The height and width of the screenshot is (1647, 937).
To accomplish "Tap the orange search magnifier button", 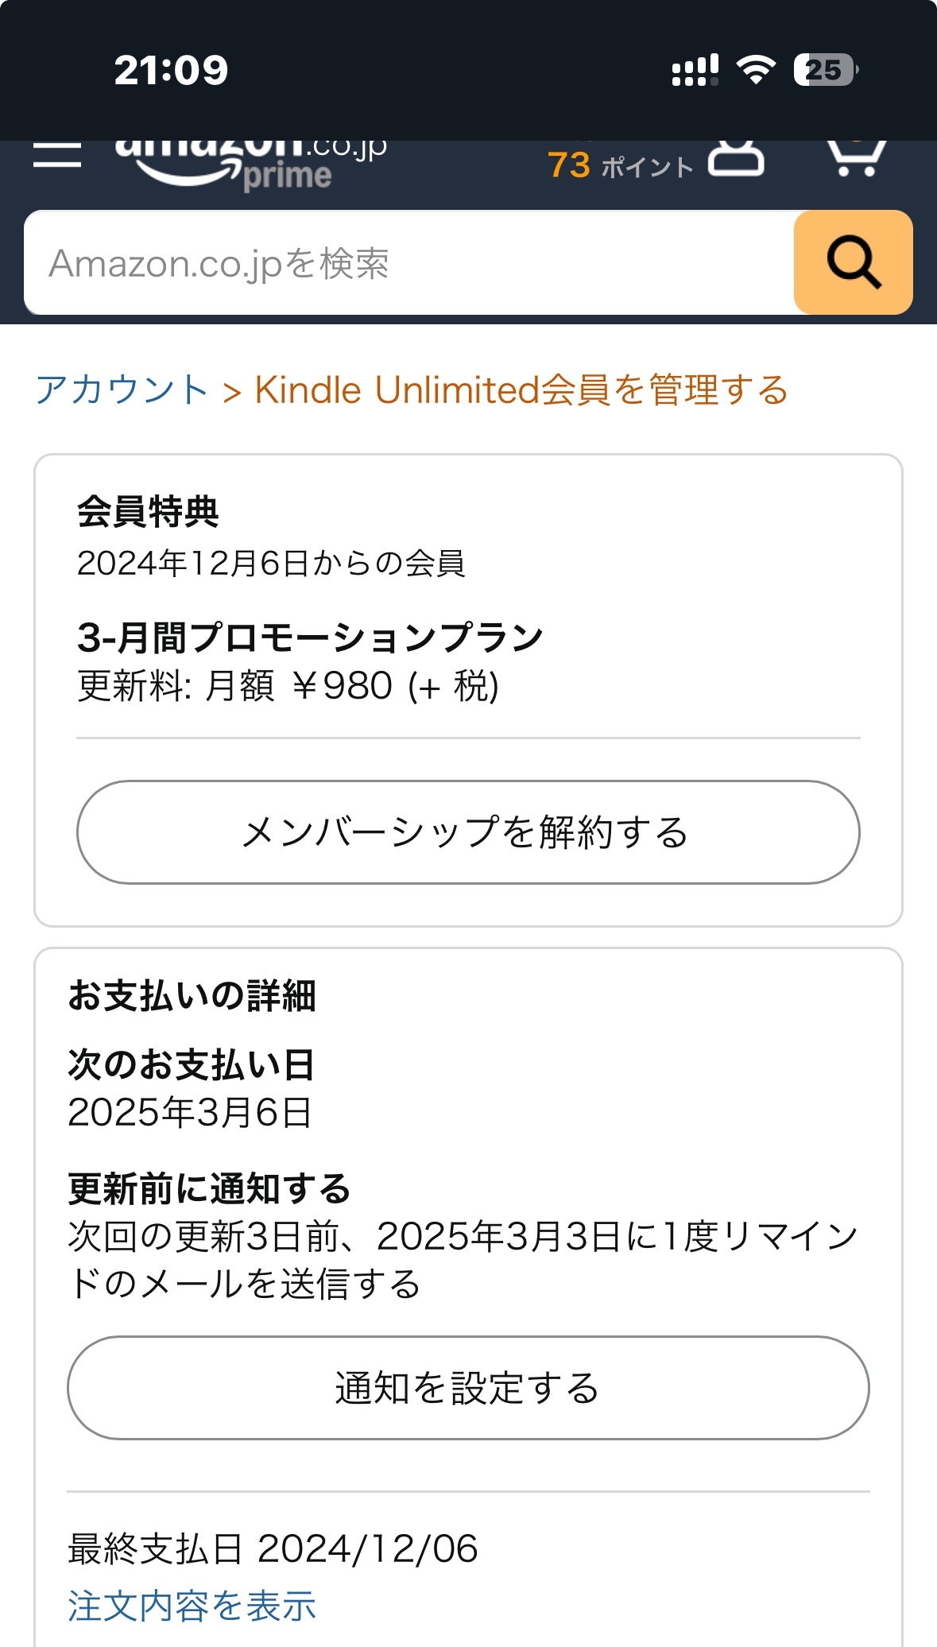I will tap(853, 262).
